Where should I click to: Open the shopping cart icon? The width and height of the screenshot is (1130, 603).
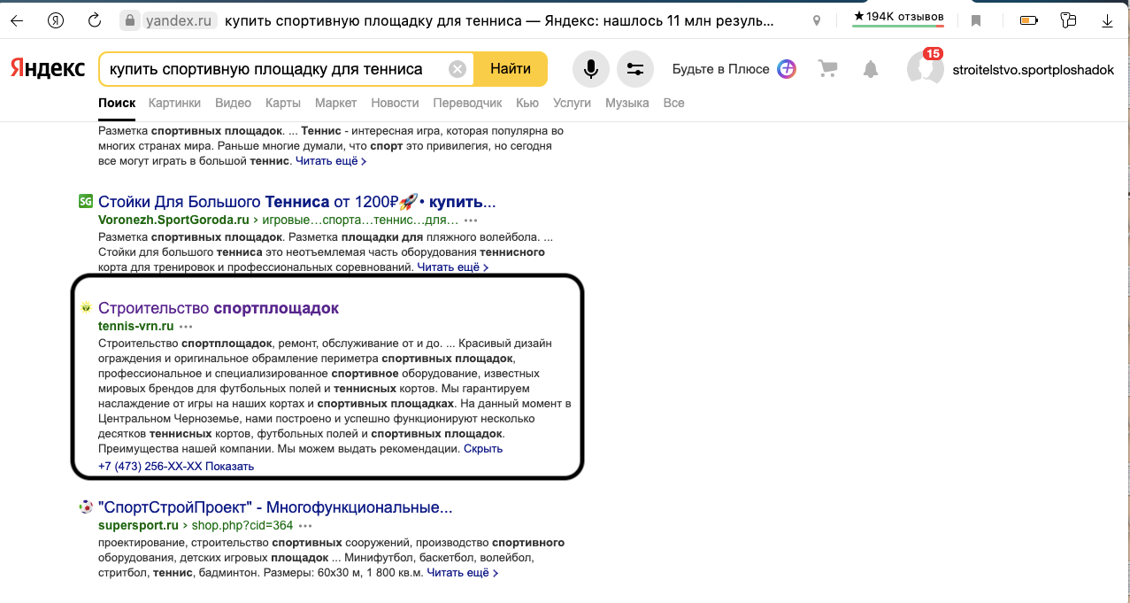coord(826,68)
